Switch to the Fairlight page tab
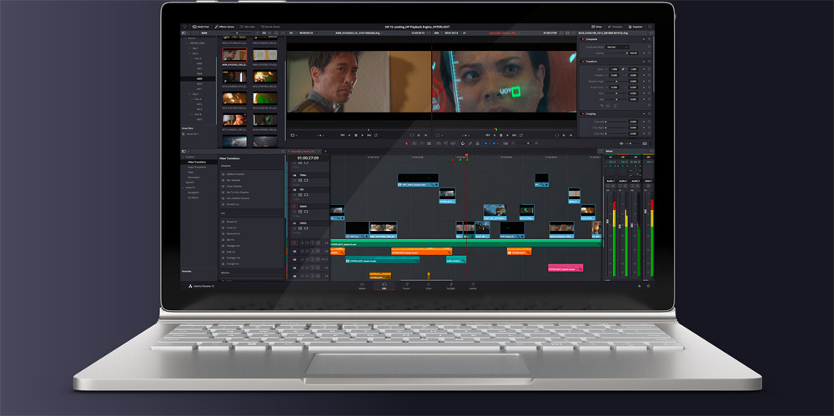Image resolution: width=834 pixels, height=416 pixels. (x=450, y=286)
